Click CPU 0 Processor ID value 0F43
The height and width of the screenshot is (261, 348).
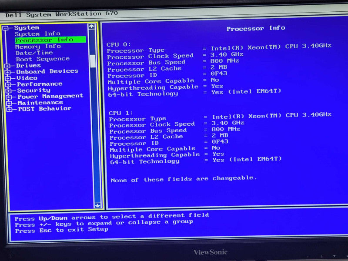pos(219,74)
